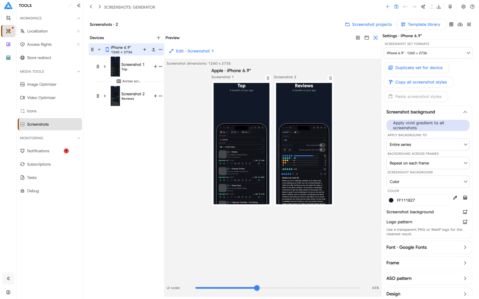Open Repeat on each frame dropdown

click(428, 163)
